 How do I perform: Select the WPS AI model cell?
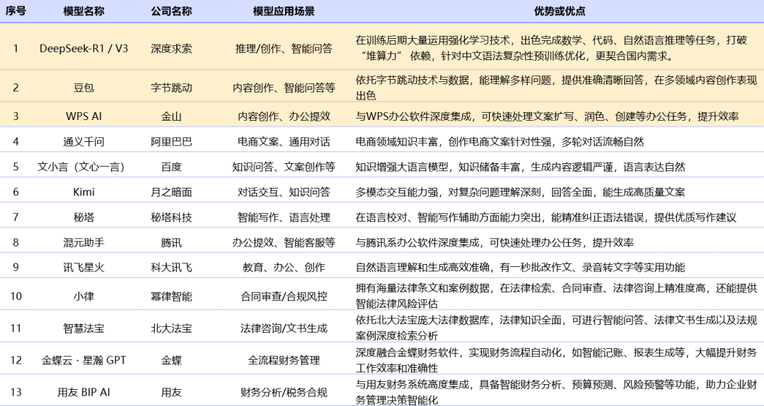(83, 117)
